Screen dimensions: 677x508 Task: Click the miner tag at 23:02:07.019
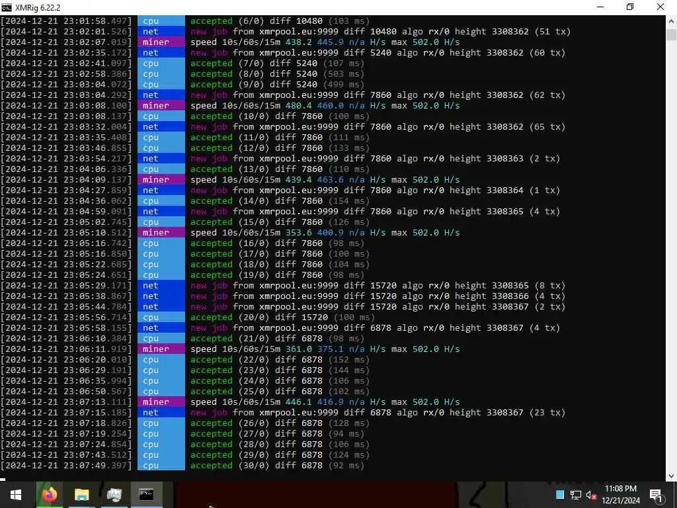161,42
